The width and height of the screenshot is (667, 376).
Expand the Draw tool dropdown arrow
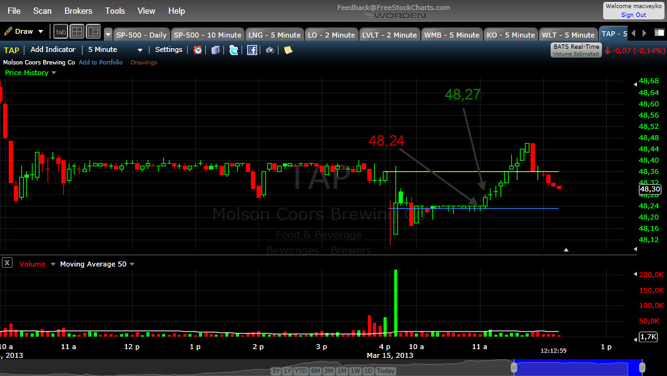pyautogui.click(x=41, y=31)
